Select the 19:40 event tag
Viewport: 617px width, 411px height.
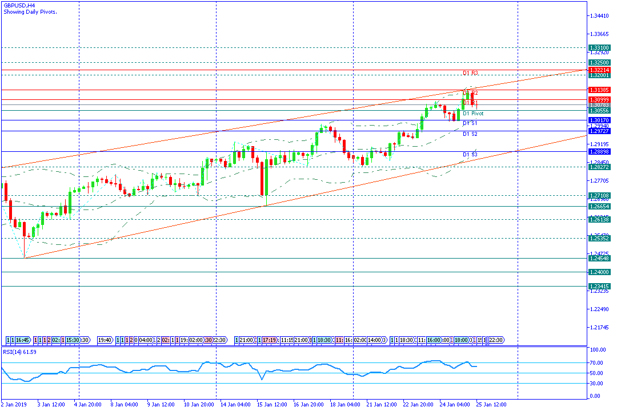click(x=105, y=340)
